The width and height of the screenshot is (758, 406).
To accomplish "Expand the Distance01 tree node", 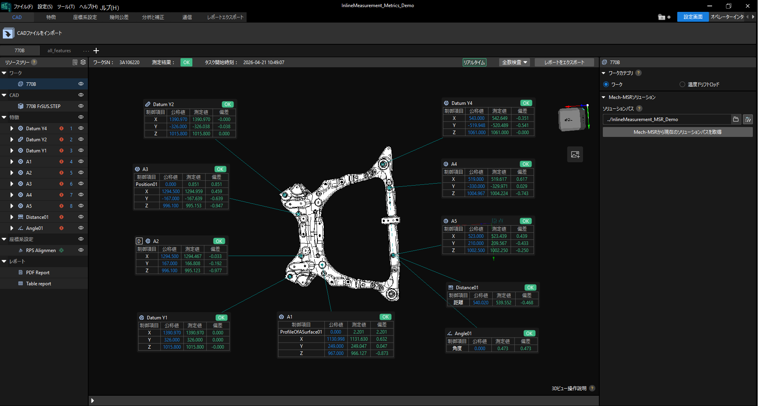I will coord(11,217).
